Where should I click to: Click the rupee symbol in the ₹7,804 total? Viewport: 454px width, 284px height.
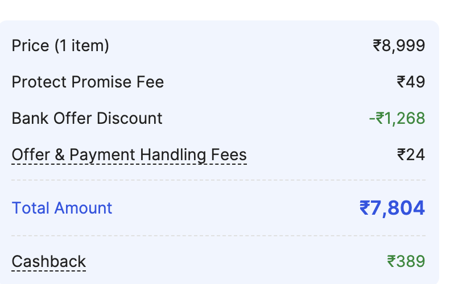pos(365,208)
